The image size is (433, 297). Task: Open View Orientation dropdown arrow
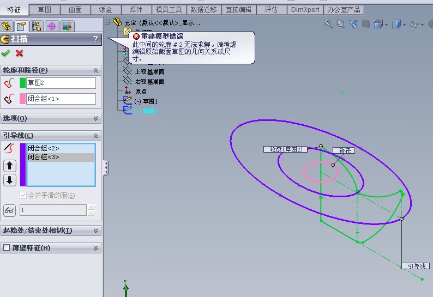point(386,25)
